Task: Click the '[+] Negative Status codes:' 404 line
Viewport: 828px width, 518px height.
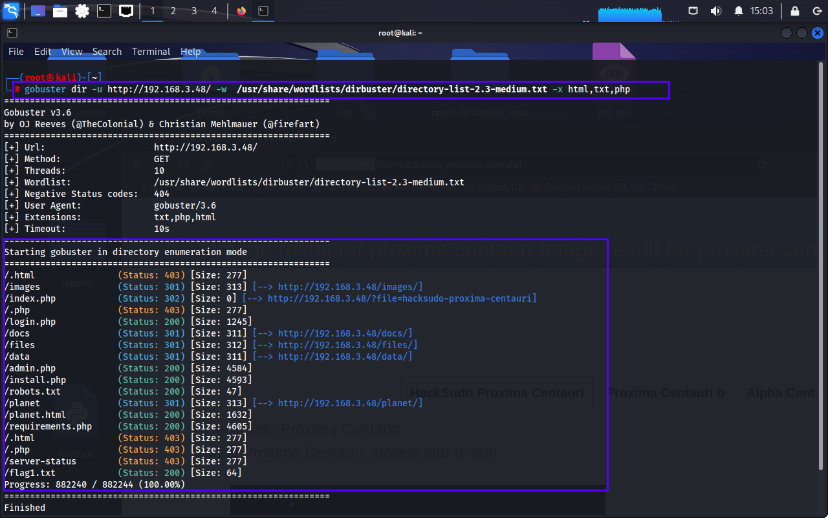Action: [87, 194]
